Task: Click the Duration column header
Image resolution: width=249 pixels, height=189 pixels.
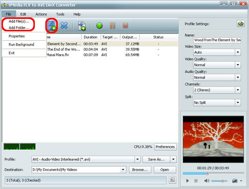Action: coord(91,37)
